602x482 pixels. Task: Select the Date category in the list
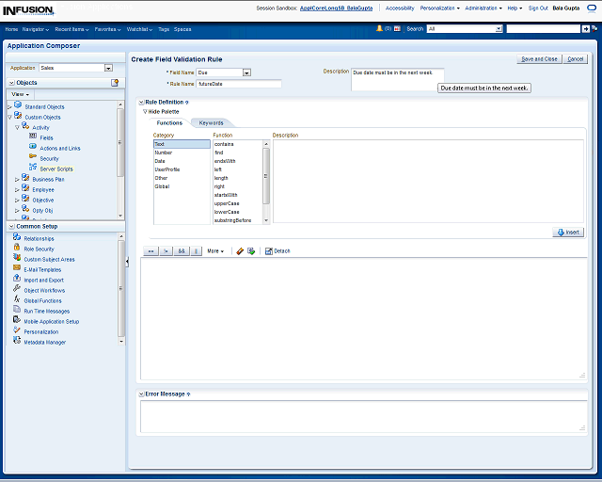[160, 161]
